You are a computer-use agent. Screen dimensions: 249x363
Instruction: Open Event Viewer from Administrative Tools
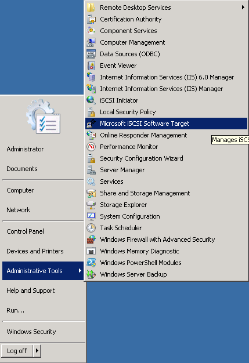166,66
